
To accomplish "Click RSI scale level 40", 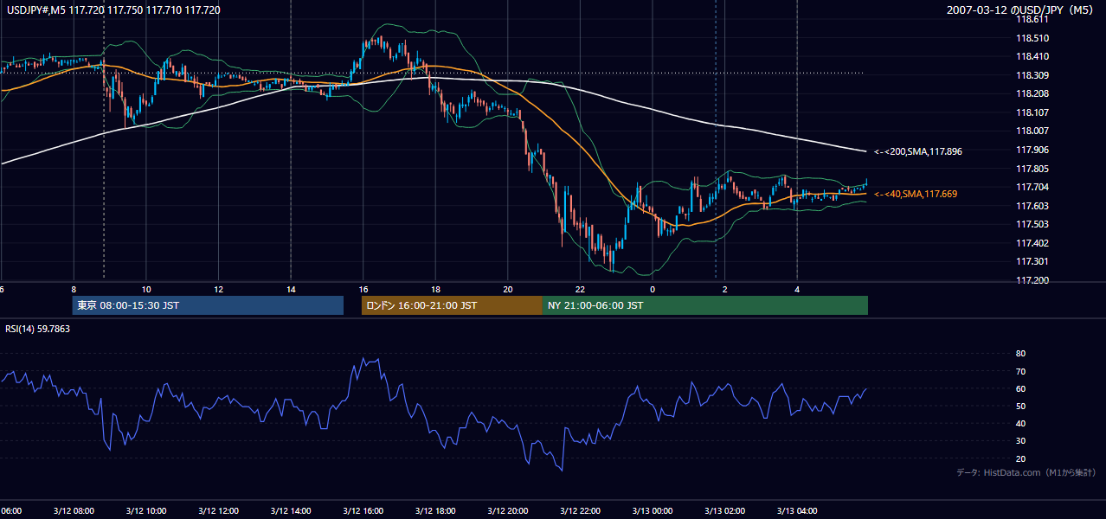I will click(x=1020, y=423).
